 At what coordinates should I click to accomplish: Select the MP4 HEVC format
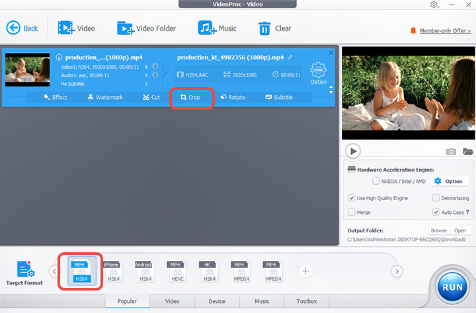coord(177,271)
